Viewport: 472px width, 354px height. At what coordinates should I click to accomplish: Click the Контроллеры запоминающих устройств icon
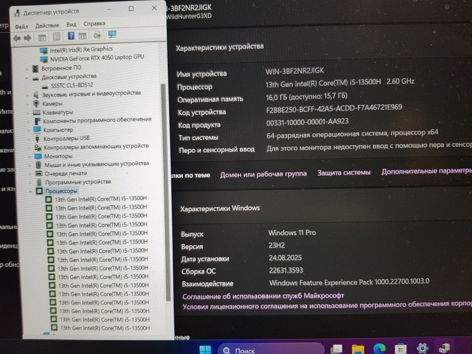38,148
